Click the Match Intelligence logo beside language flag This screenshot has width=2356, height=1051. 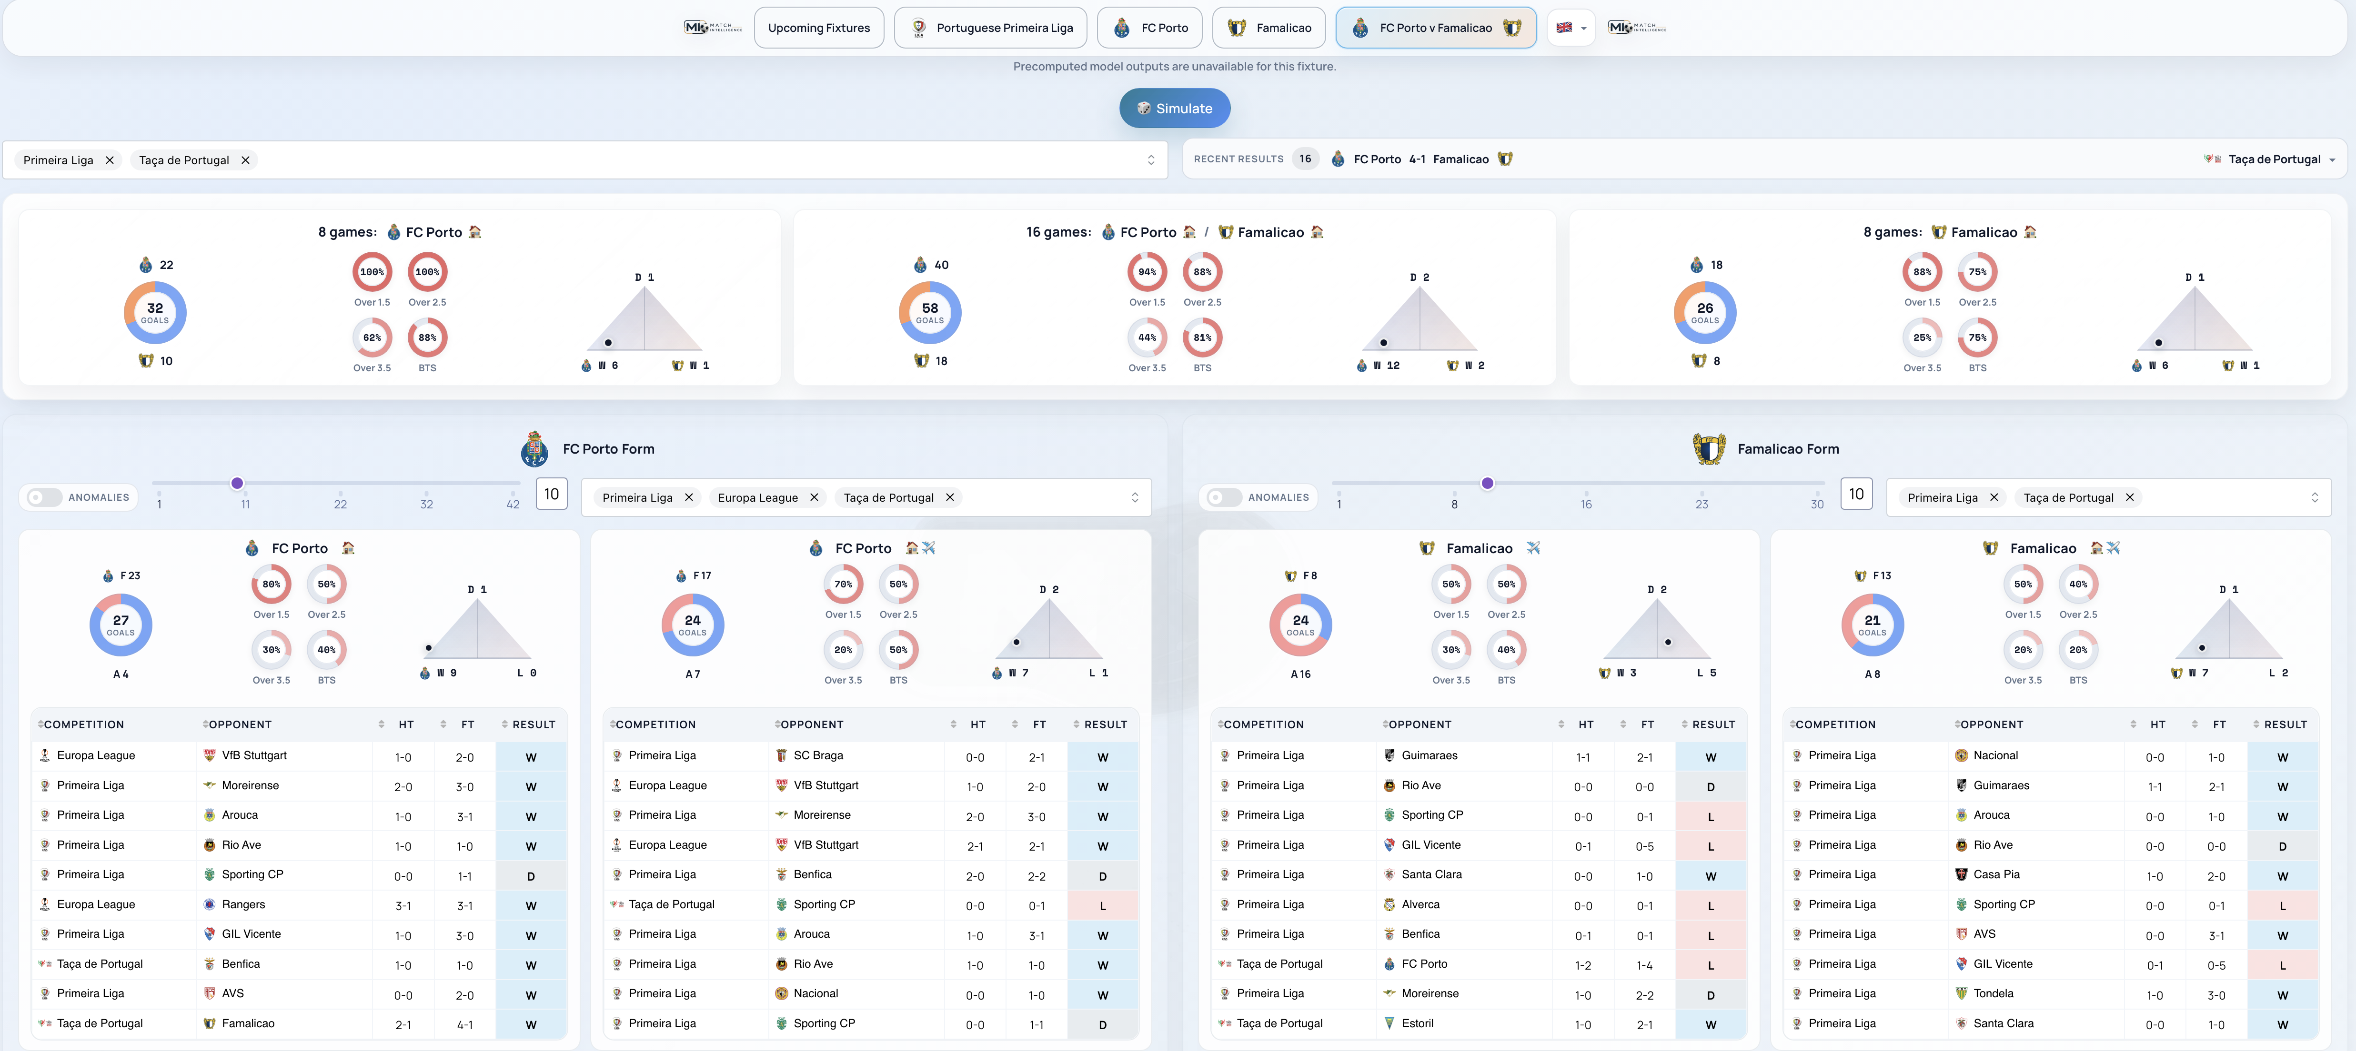(1637, 28)
